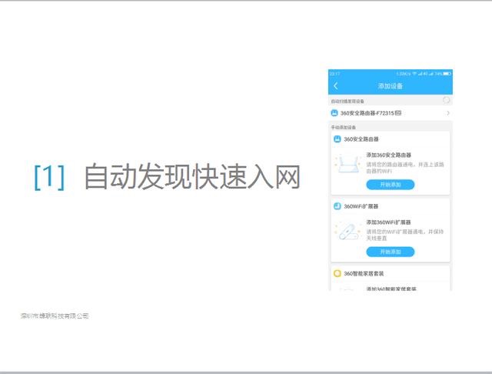The height and width of the screenshot is (374, 492).
Task: Click the discovered router's blue device icon
Action: click(334, 113)
